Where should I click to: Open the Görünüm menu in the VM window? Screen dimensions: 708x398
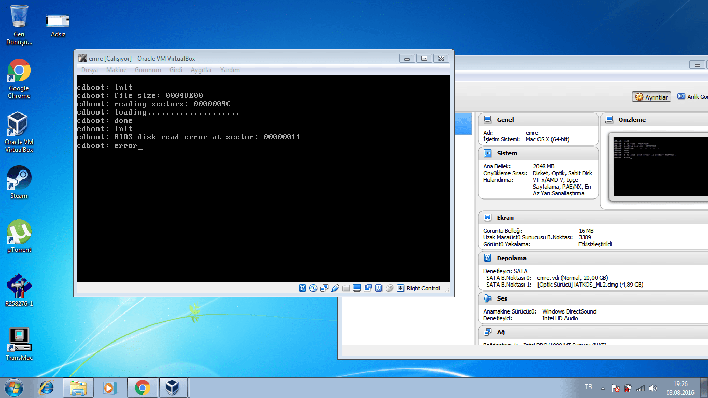pos(148,70)
